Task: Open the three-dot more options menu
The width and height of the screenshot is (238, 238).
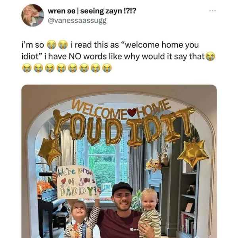Action: [x=212, y=11]
